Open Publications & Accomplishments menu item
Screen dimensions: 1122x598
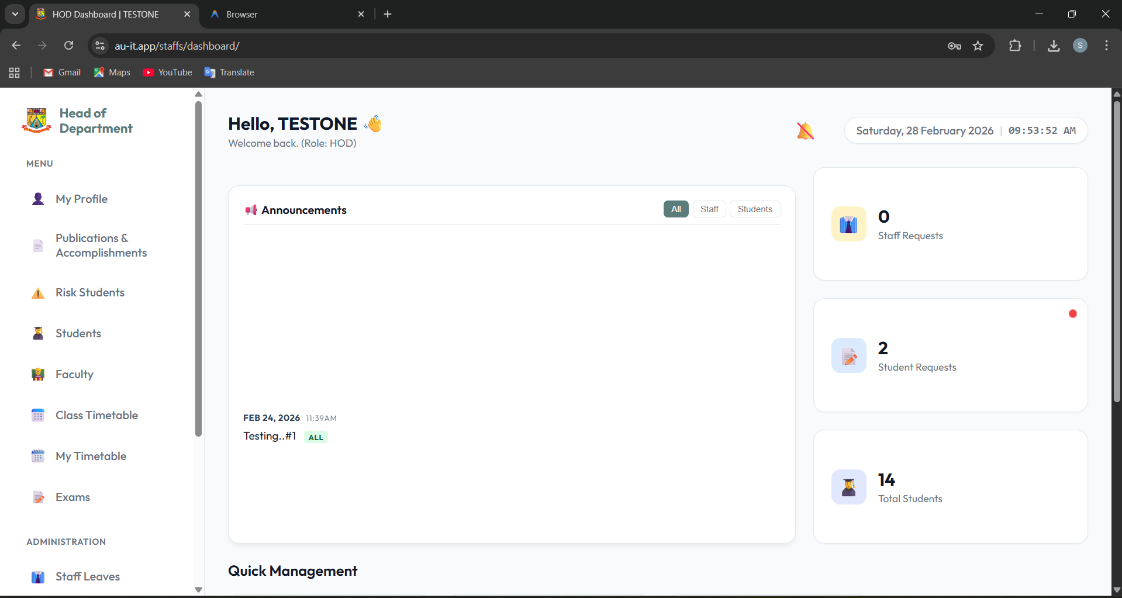(101, 246)
